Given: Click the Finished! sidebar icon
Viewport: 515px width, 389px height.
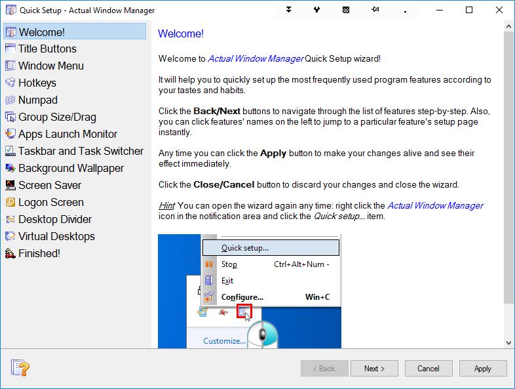Looking at the screenshot, I should click(10, 253).
